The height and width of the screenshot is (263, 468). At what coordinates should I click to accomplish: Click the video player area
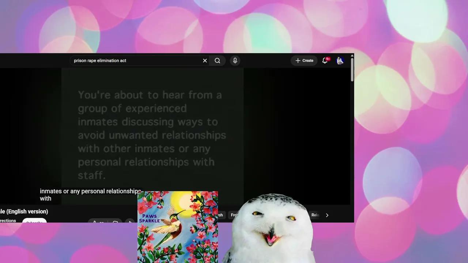[x=175, y=136]
